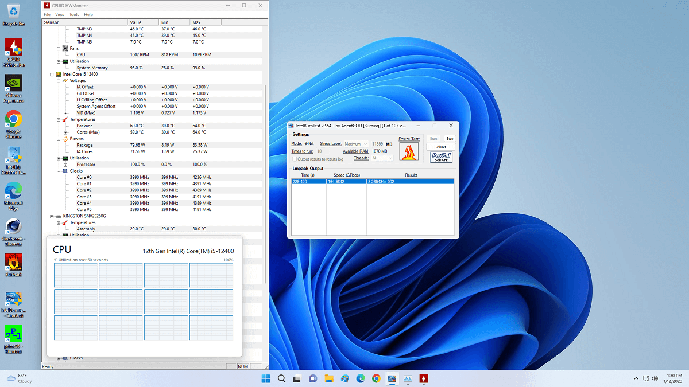Open the Windows Start menu
The width and height of the screenshot is (689, 387).
[x=266, y=378]
